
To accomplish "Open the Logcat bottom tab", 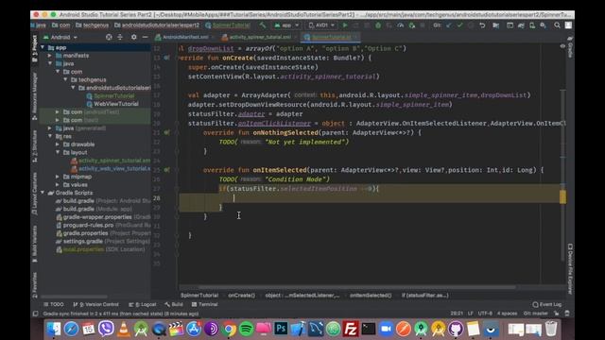I will click(143, 304).
